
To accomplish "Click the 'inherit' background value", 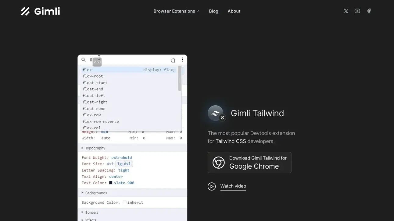I will click(x=135, y=202).
